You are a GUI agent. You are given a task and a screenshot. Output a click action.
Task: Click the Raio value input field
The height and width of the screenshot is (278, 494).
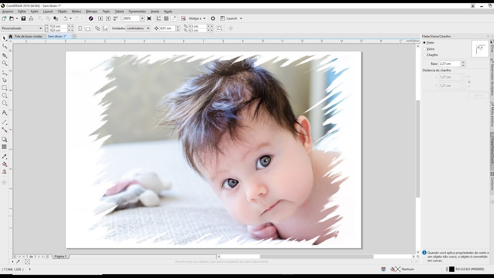(x=450, y=64)
